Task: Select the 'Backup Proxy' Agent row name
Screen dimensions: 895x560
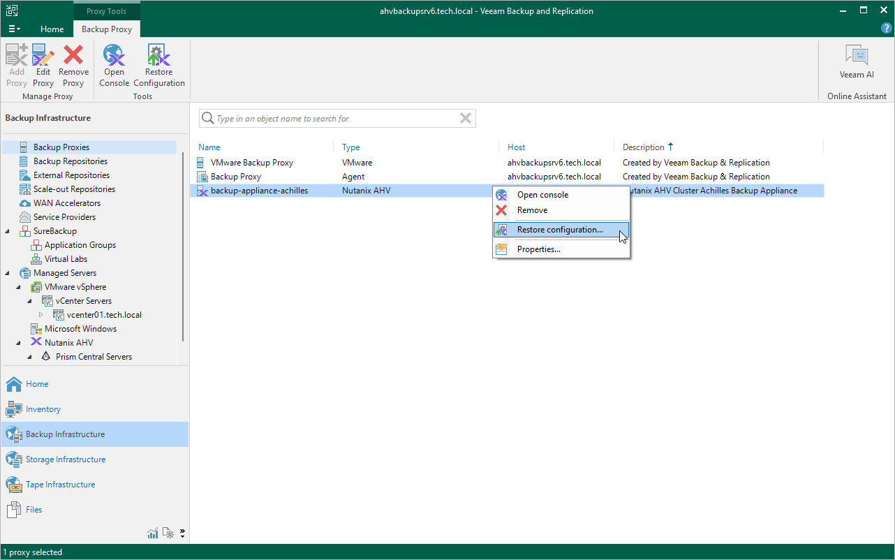Action: pyautogui.click(x=236, y=177)
